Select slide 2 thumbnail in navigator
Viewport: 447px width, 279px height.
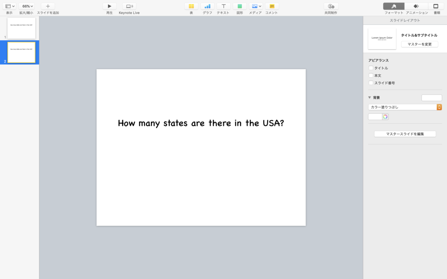pos(21,52)
